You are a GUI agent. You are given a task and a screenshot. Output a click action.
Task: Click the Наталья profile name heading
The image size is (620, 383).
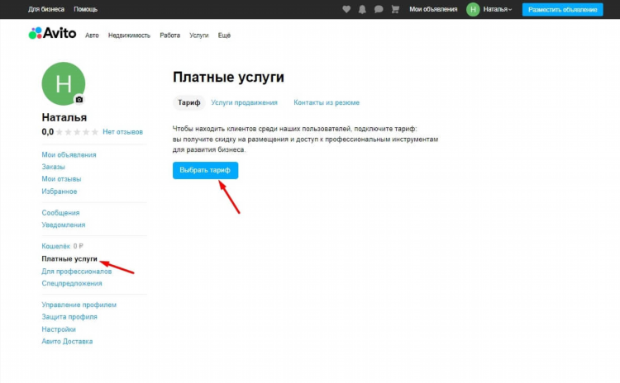point(64,118)
